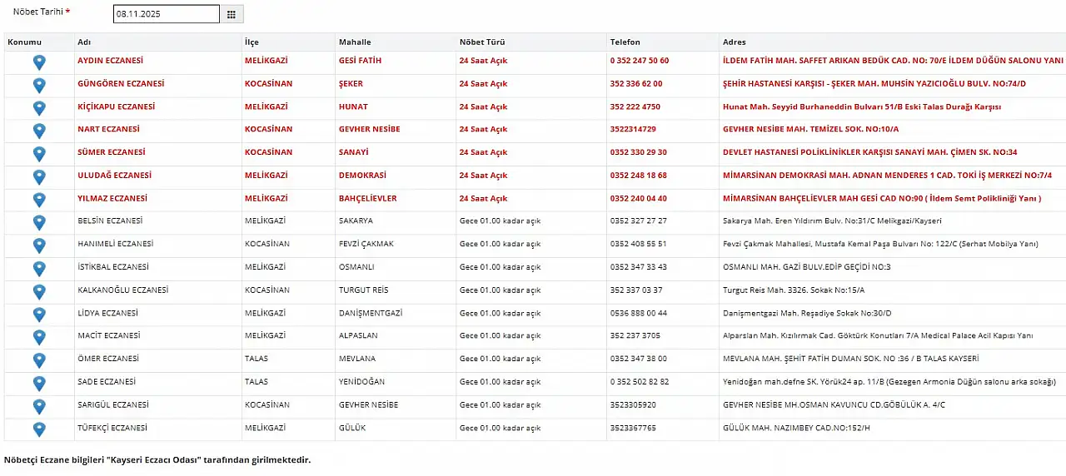Click the map pin beside YILMAZ ECZANESİ
Image resolution: width=1066 pixels, height=476 pixels.
[x=39, y=200]
